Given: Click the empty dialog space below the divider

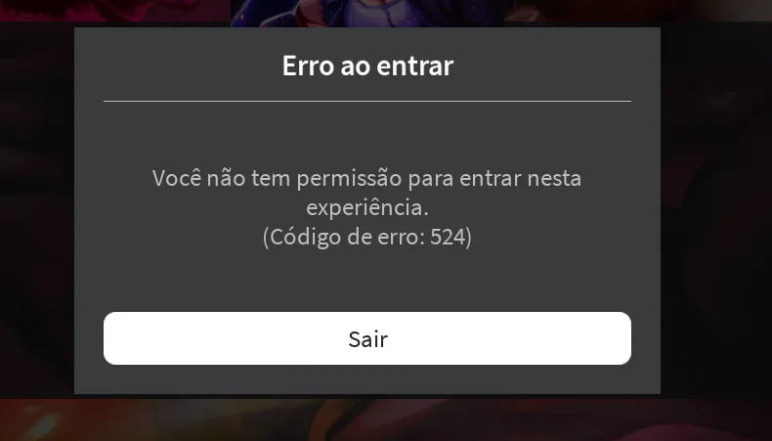Looking at the screenshot, I should pos(367,133).
